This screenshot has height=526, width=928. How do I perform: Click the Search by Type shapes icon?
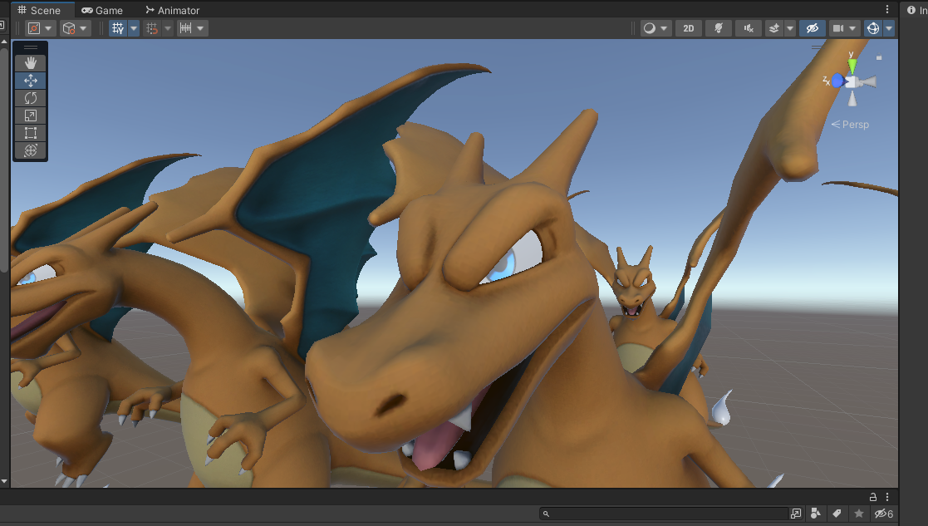[x=816, y=514]
